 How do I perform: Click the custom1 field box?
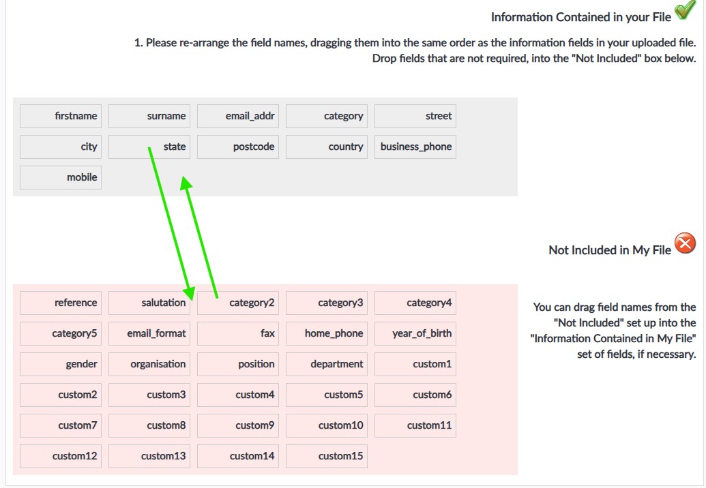click(x=415, y=364)
